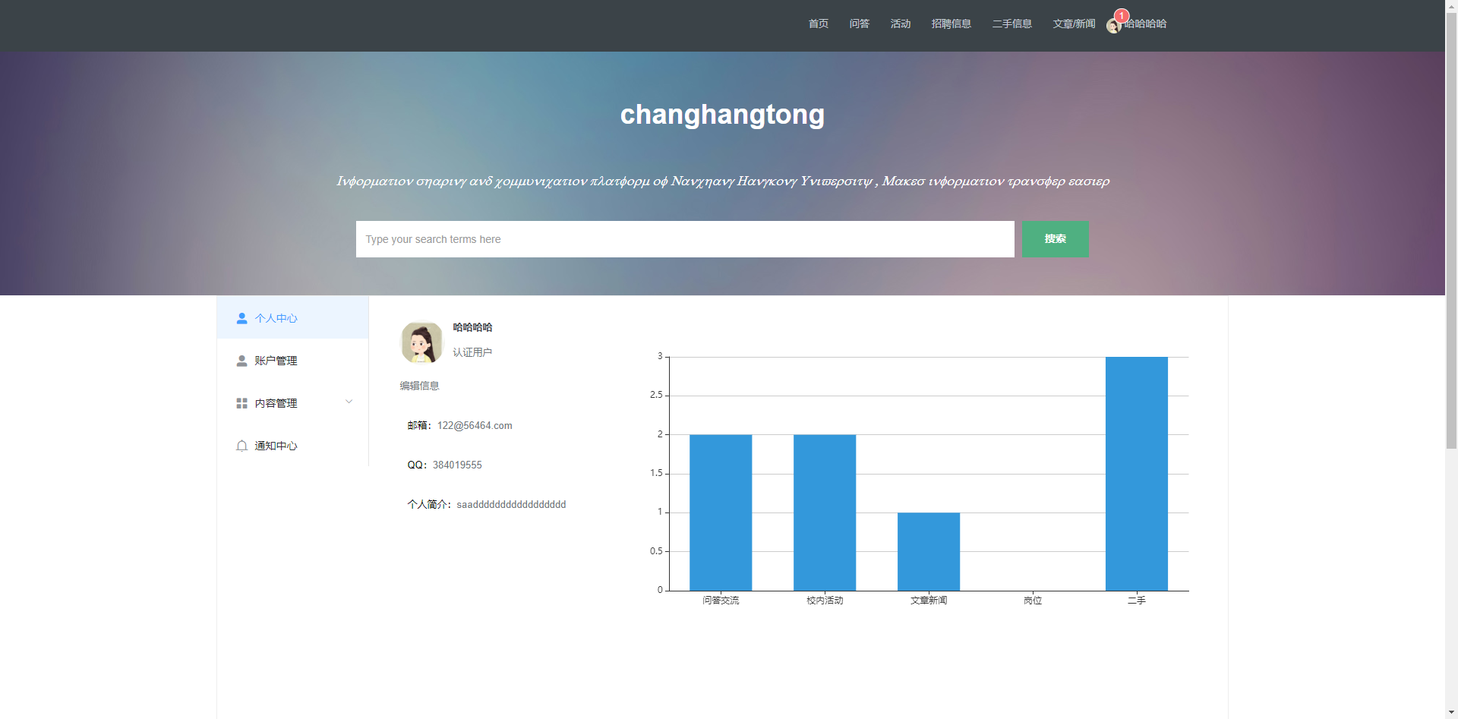Viewport: 1458px width, 719px height.
Task: Click the scrollbar up arrow
Action: click(x=1451, y=5)
